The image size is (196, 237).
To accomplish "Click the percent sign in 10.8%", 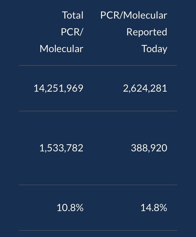I will coord(79,208).
